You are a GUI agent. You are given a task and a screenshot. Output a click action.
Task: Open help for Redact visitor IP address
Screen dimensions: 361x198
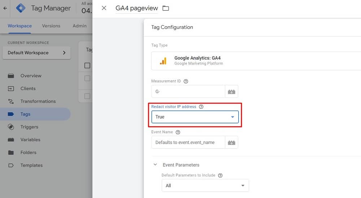[201, 107]
